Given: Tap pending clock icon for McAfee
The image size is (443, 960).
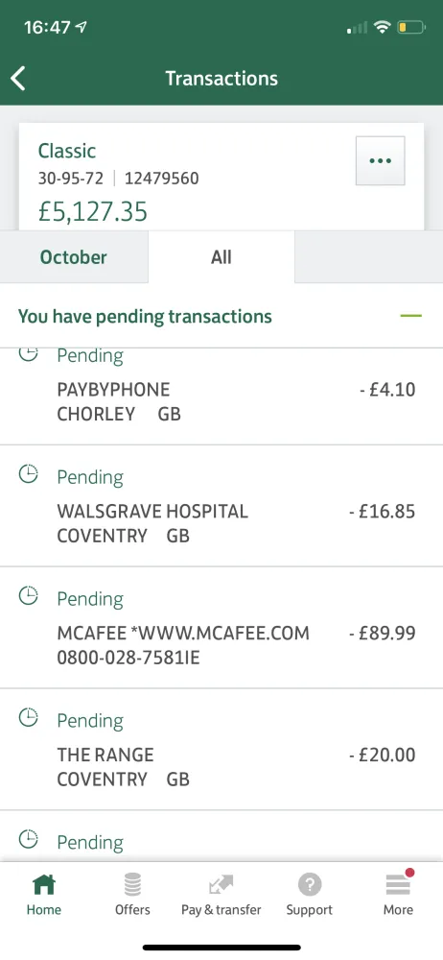Looking at the screenshot, I should click(x=29, y=595).
